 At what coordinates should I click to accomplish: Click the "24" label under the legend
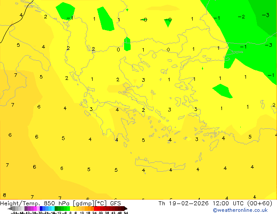[x=94, y=213]
